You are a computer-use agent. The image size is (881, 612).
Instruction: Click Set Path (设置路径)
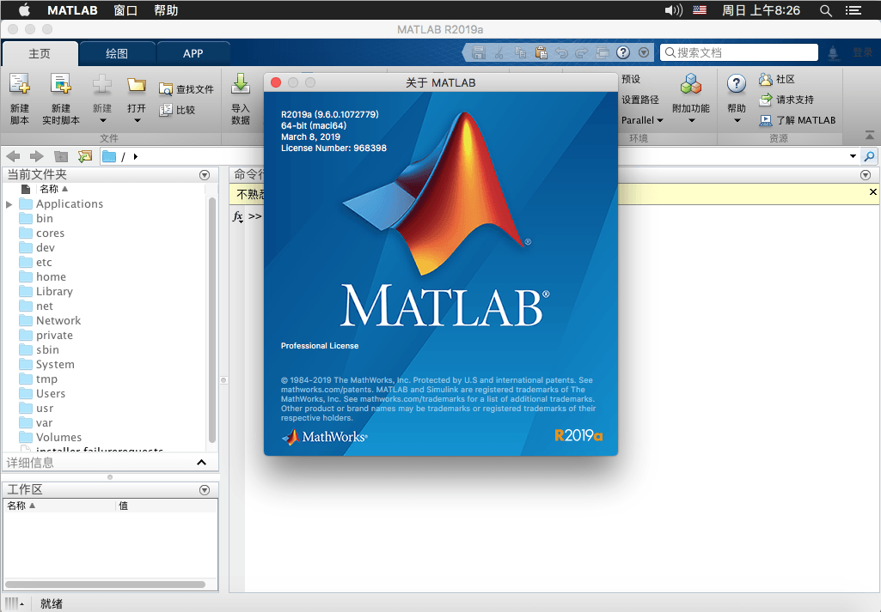pos(640,100)
